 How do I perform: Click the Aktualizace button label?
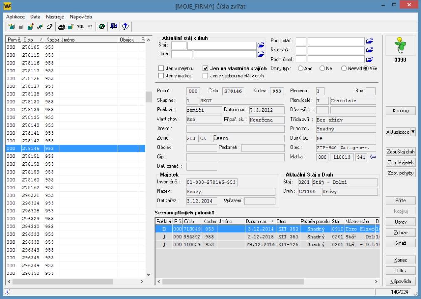(x=398, y=132)
